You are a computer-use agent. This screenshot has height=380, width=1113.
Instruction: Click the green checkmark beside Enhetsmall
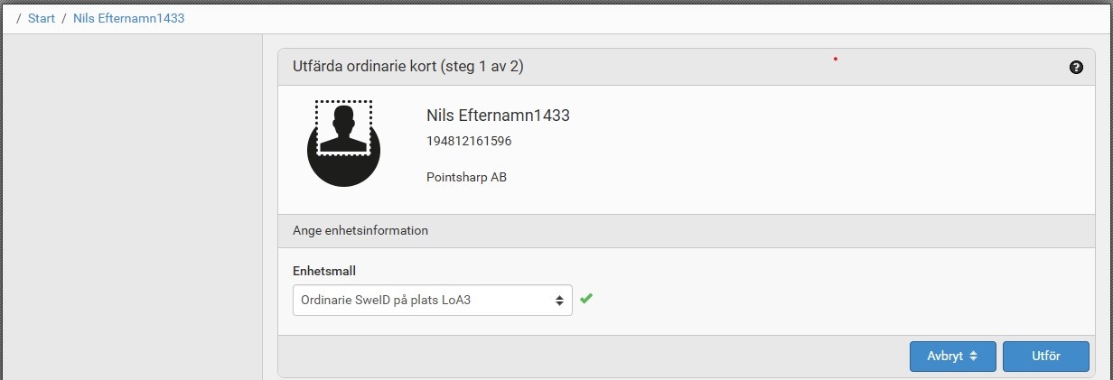(586, 299)
